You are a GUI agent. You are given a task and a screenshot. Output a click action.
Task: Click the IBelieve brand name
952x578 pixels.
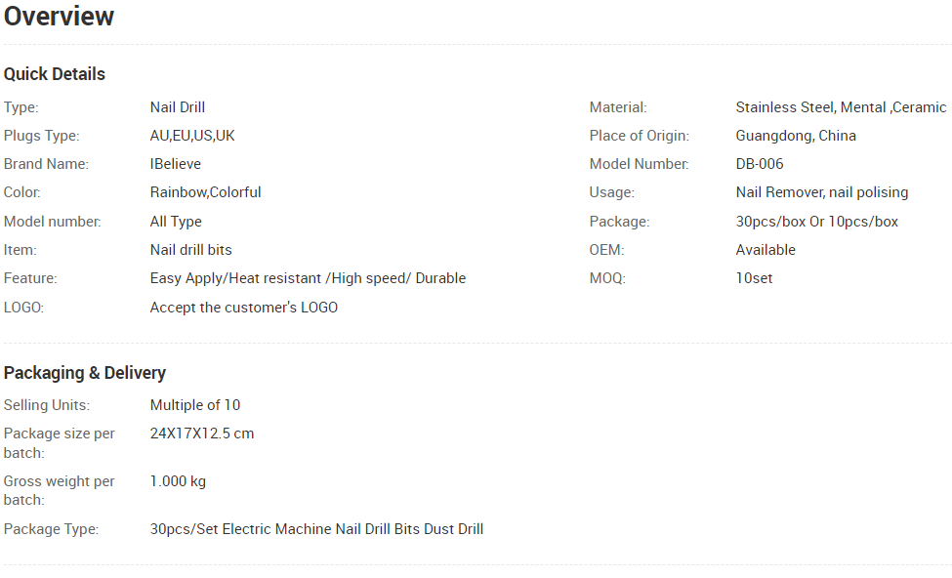pos(176,164)
